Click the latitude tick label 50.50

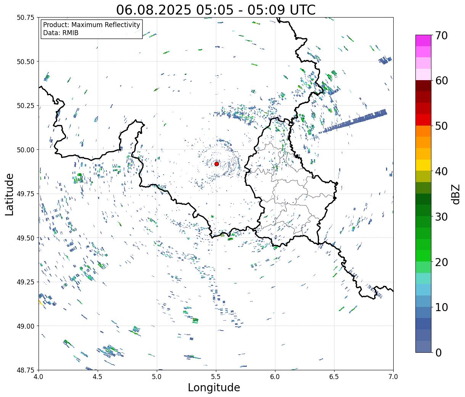(x=26, y=61)
